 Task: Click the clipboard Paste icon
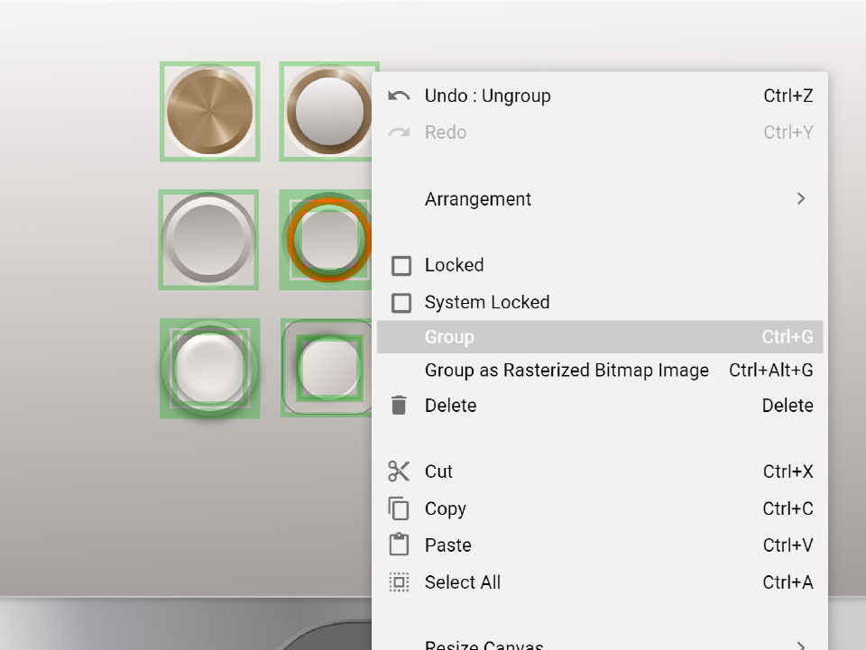[399, 545]
